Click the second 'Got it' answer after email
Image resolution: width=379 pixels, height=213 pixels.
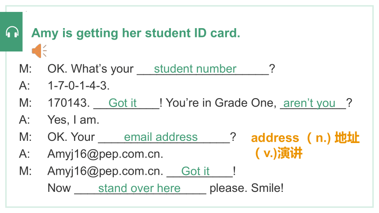pos(195,171)
